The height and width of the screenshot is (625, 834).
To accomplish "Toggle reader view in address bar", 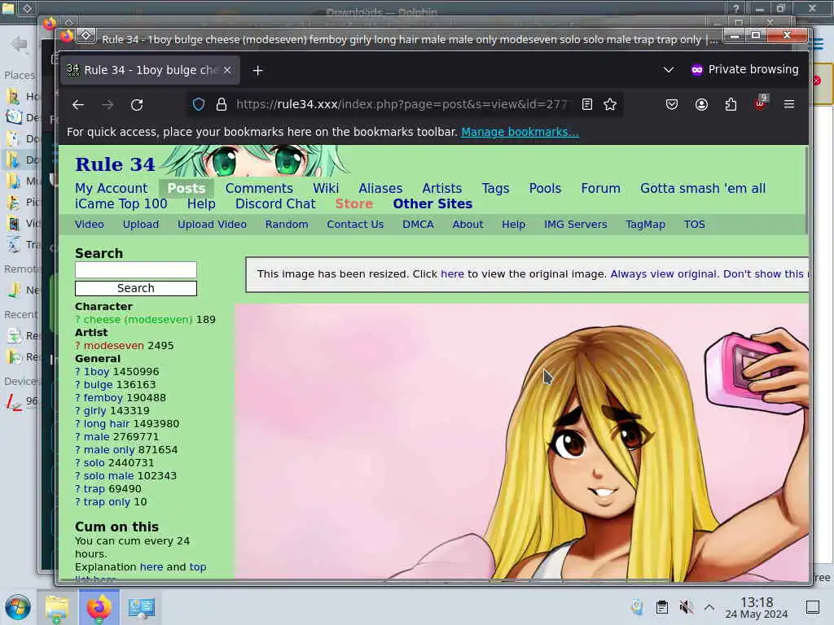I will [586, 104].
